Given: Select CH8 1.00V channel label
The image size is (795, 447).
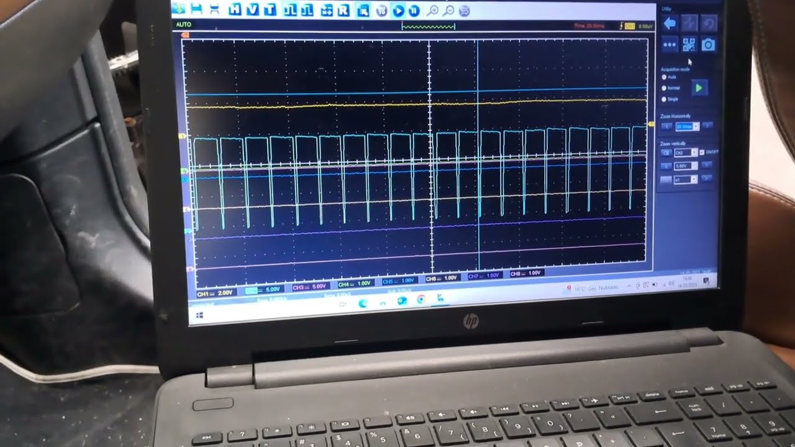Looking at the screenshot, I should pyautogui.click(x=527, y=273).
